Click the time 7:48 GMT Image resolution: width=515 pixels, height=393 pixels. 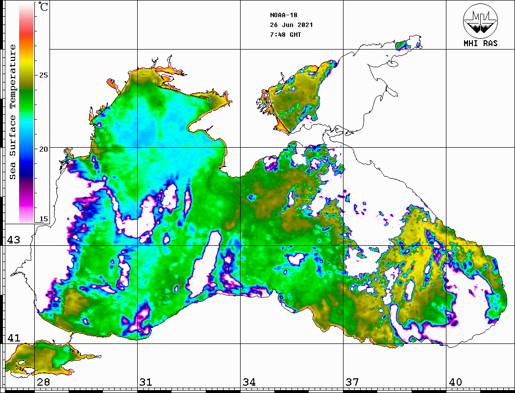point(285,34)
